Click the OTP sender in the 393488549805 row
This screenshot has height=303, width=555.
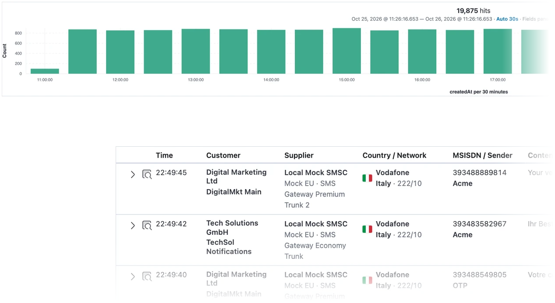[x=460, y=285]
